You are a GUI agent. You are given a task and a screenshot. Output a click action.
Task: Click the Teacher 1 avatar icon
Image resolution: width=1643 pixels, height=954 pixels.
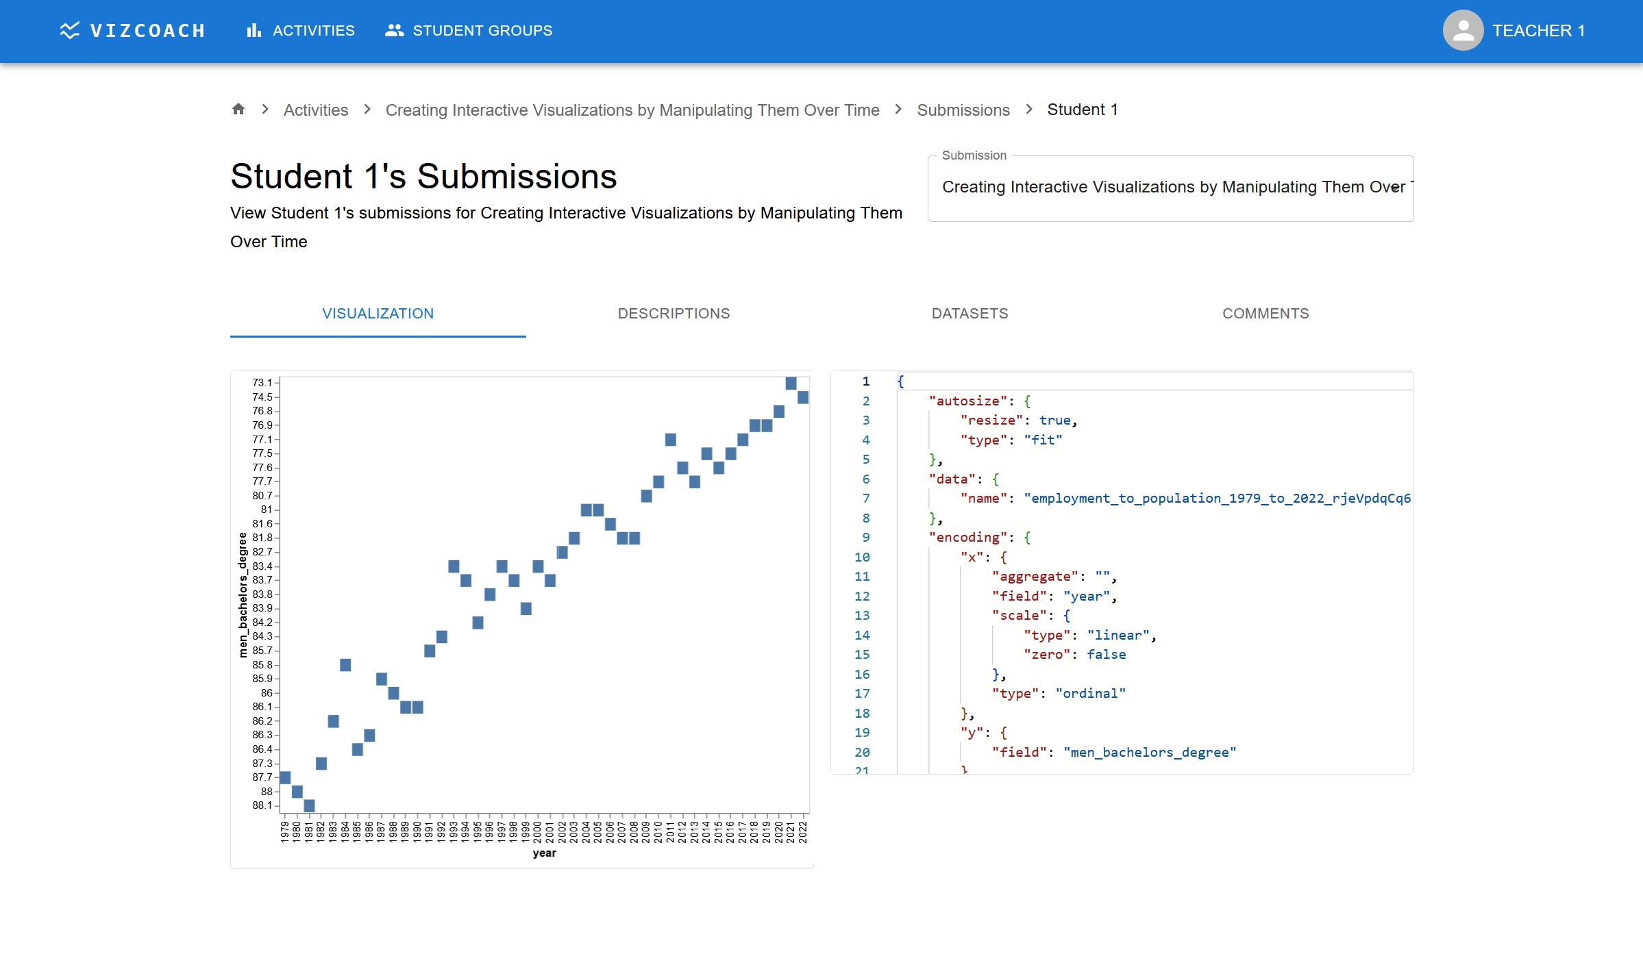(x=1463, y=30)
